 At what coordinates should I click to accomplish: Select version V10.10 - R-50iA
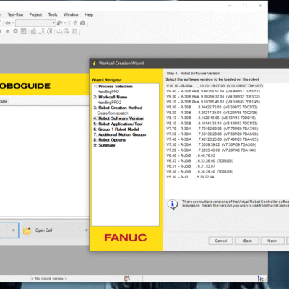coord(215,86)
